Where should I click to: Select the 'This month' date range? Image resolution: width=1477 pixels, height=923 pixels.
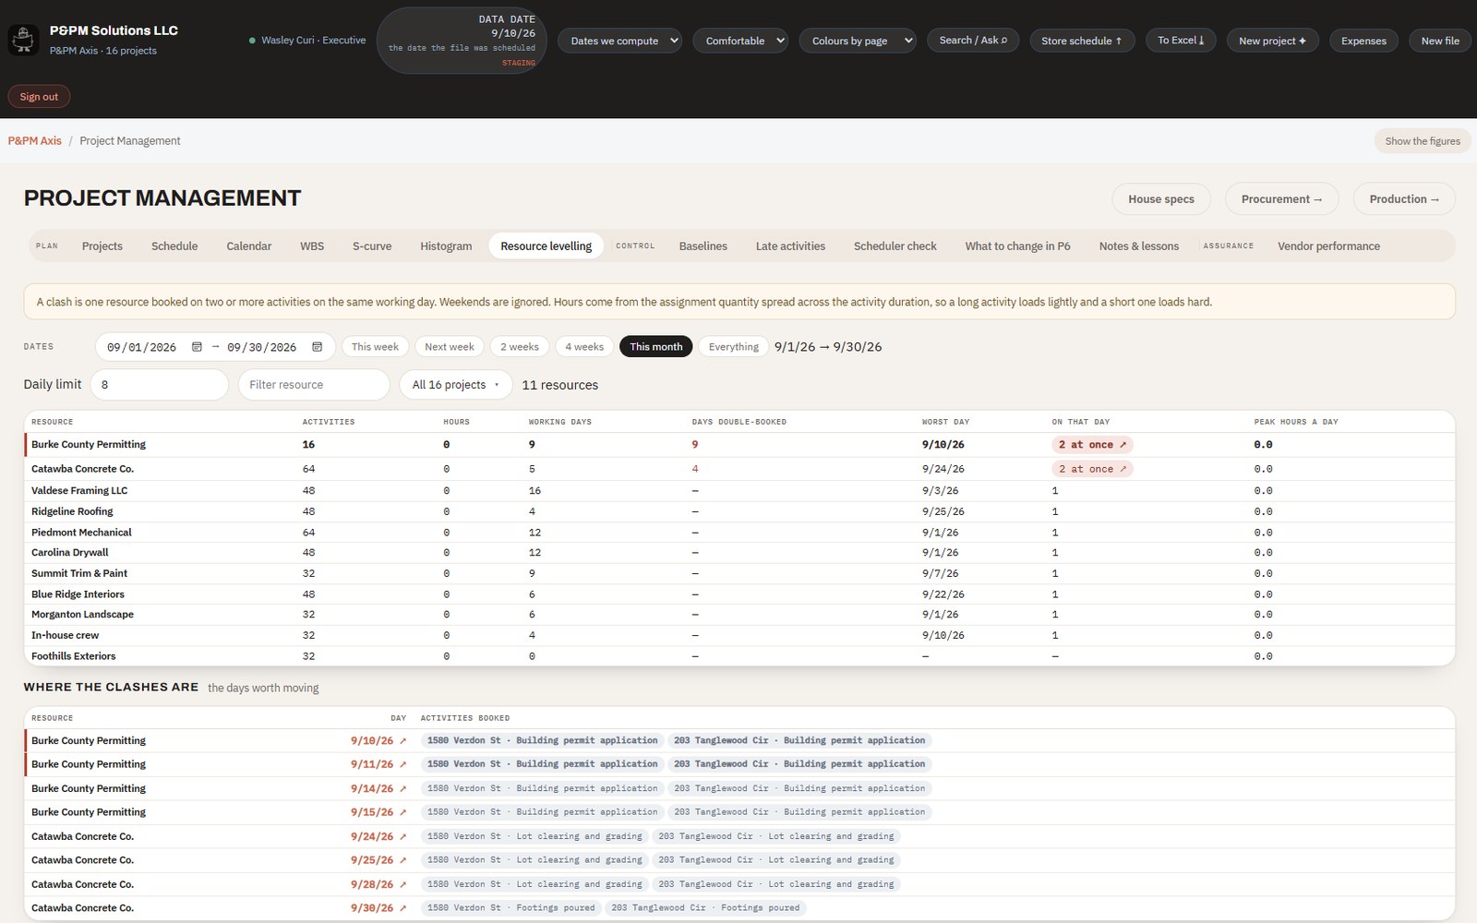[x=656, y=347]
